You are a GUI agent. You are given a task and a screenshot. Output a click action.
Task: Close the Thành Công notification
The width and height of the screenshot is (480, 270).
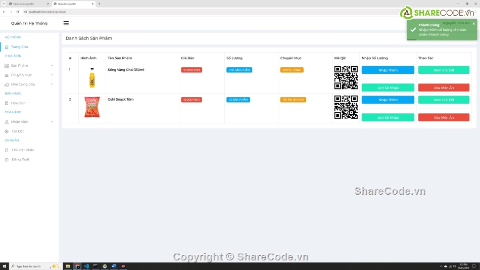pos(473,24)
